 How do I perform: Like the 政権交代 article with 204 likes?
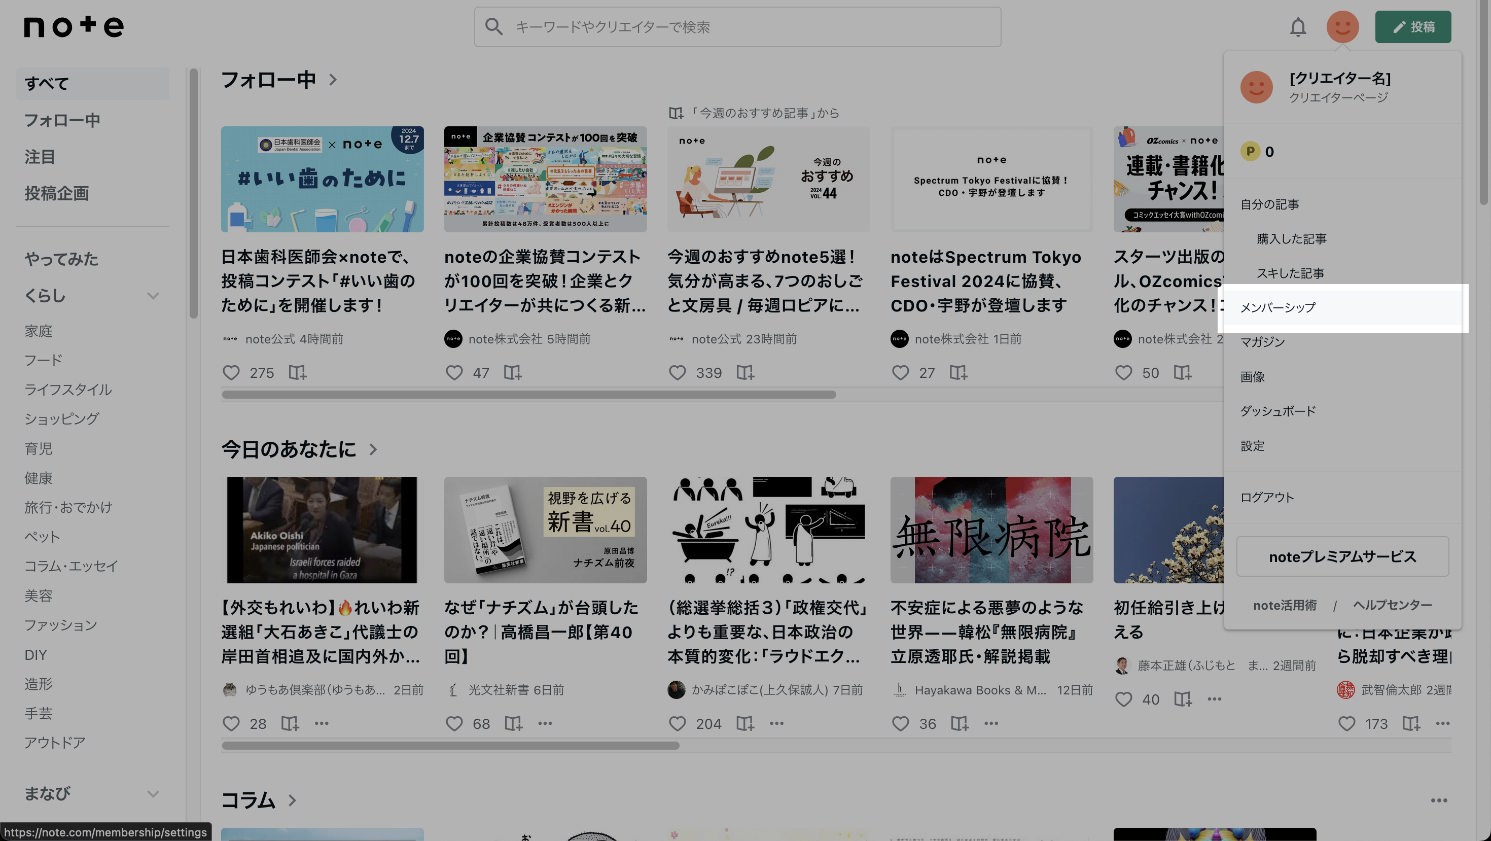click(677, 723)
